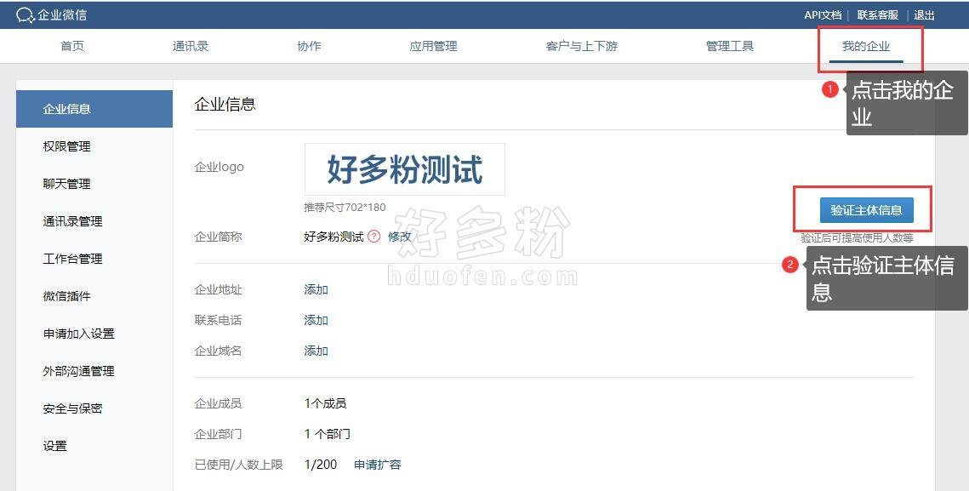Click the 1 个部门 value
969x491 pixels.
point(328,434)
